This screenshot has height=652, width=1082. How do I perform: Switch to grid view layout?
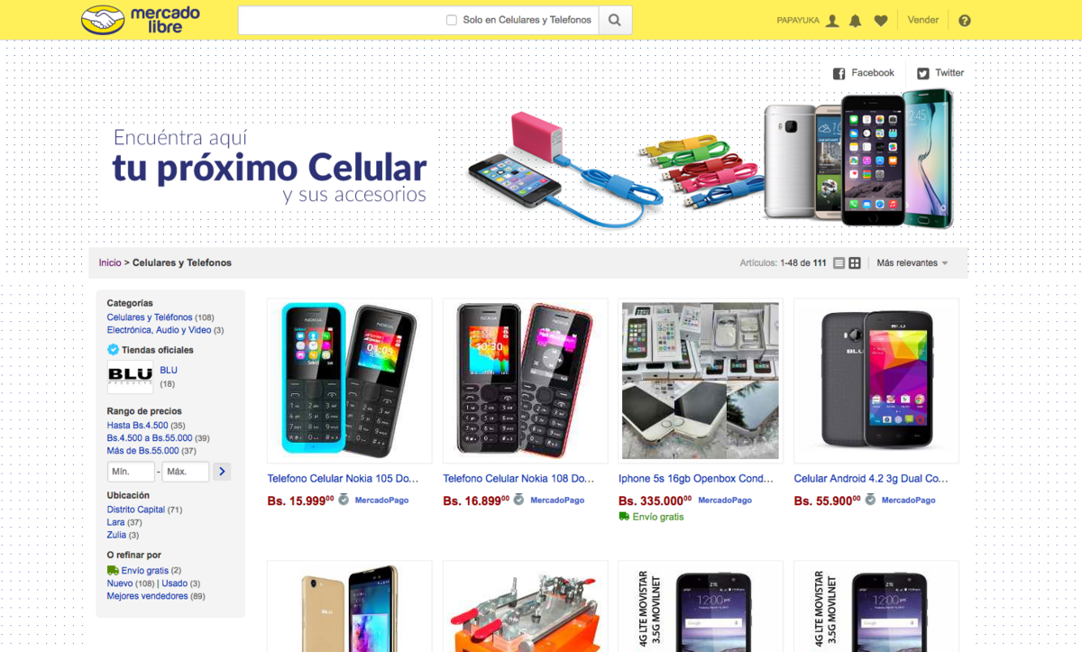[x=855, y=263]
